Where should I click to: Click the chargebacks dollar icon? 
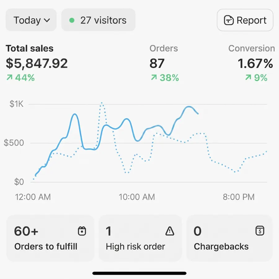[260, 231]
